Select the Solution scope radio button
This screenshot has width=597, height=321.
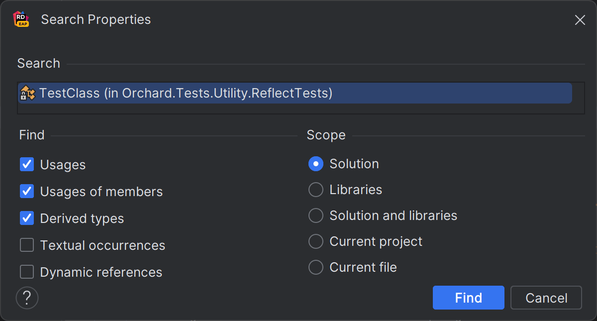[316, 164]
